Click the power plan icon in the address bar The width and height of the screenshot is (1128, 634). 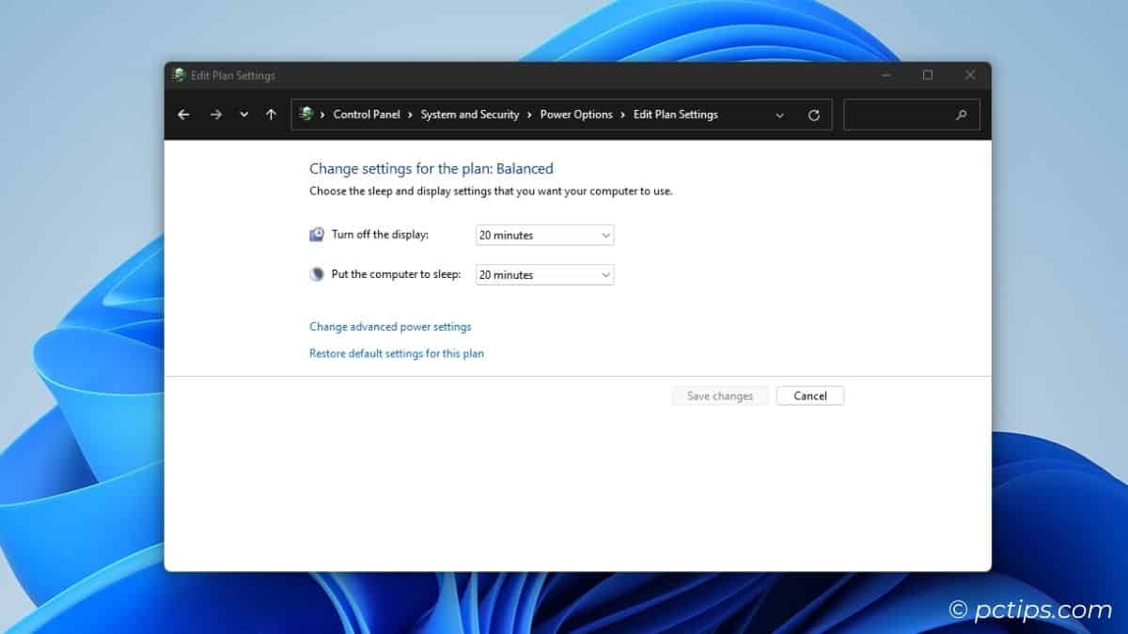[305, 114]
